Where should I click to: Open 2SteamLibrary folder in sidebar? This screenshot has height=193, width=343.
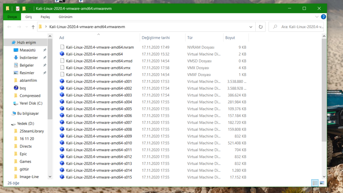pyautogui.click(x=32, y=131)
